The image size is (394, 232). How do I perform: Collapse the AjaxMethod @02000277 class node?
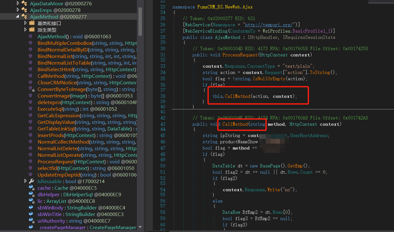click(18, 17)
